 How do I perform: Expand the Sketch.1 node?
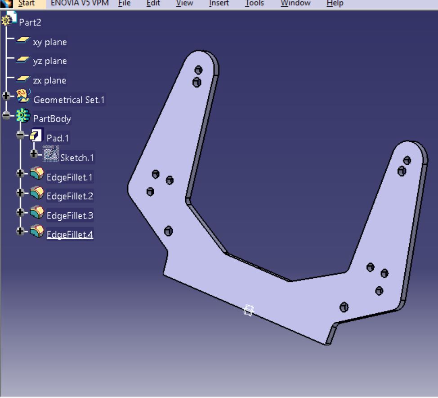[34, 154]
